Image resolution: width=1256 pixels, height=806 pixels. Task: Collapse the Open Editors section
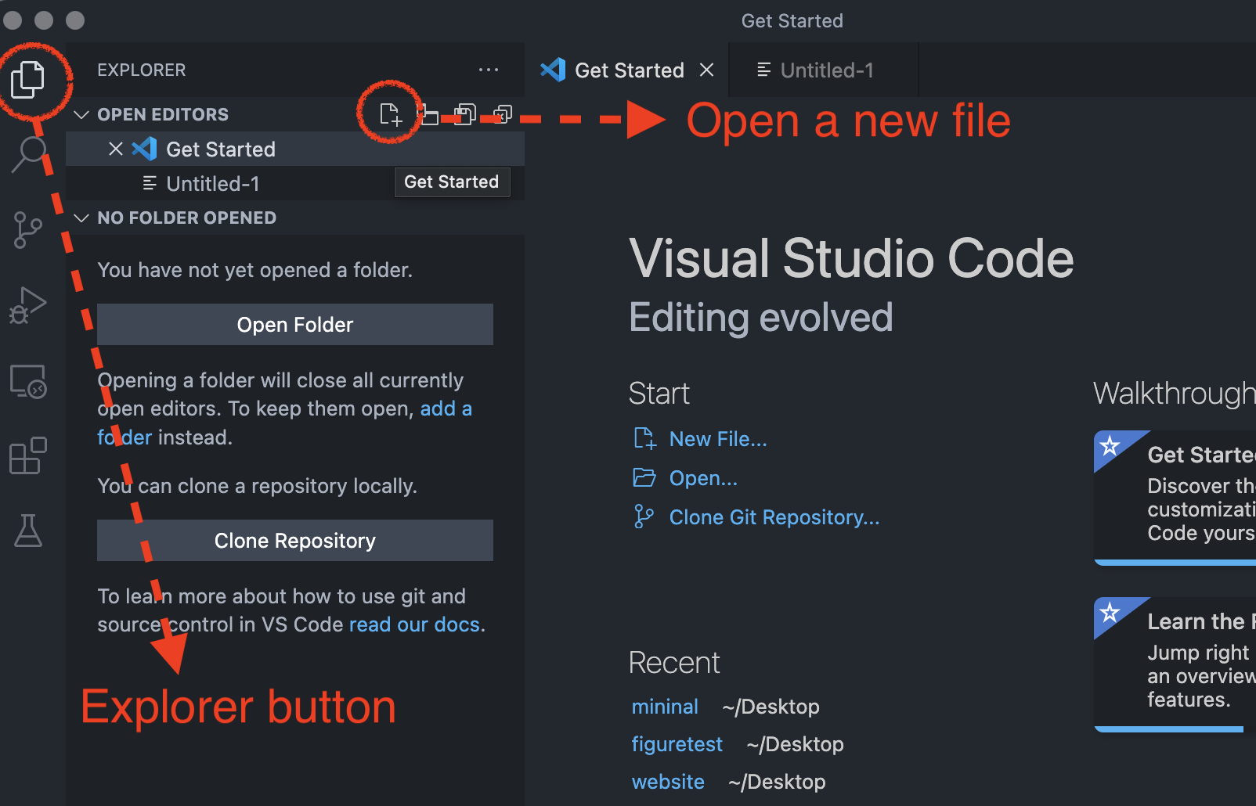[x=81, y=114]
